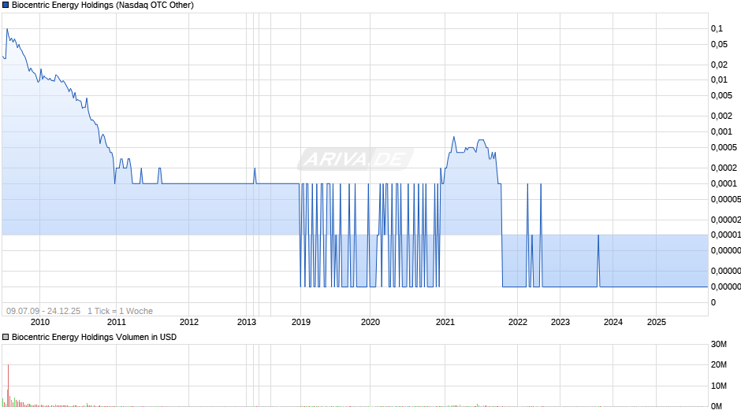741x414 pixels.
Task: Click the 0,01 price axis label
Action: tap(719, 79)
